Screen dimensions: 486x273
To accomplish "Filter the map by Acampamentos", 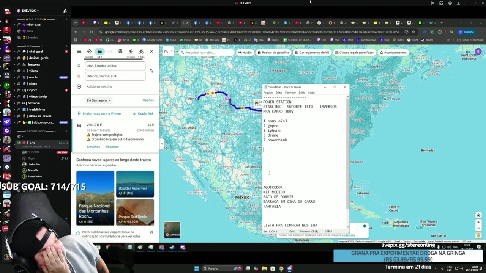I will tap(393, 53).
